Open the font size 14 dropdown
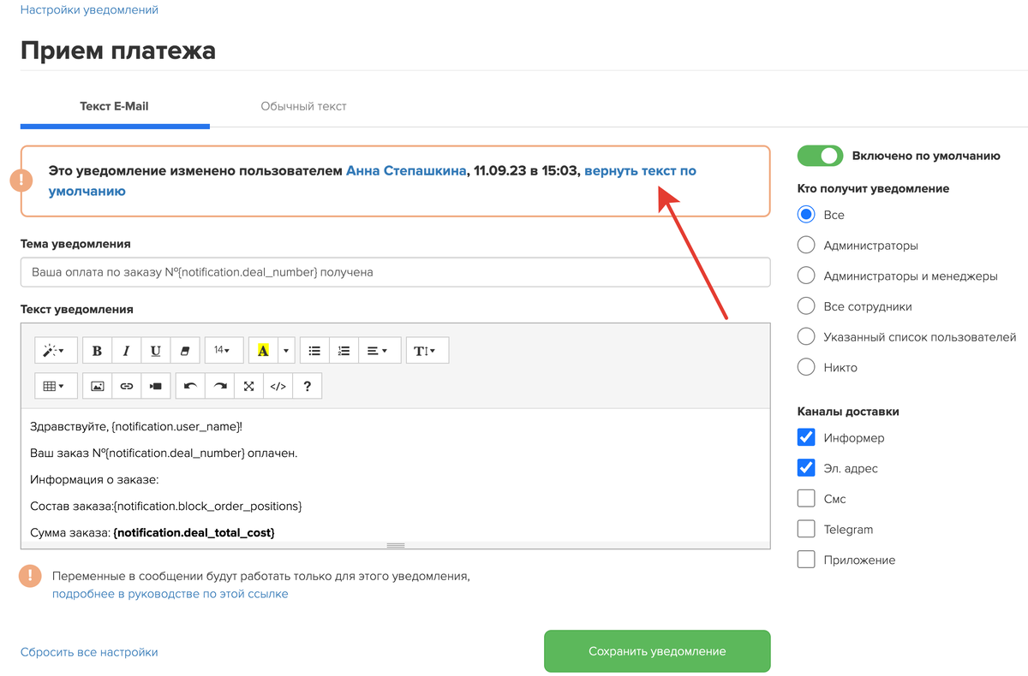 point(224,350)
